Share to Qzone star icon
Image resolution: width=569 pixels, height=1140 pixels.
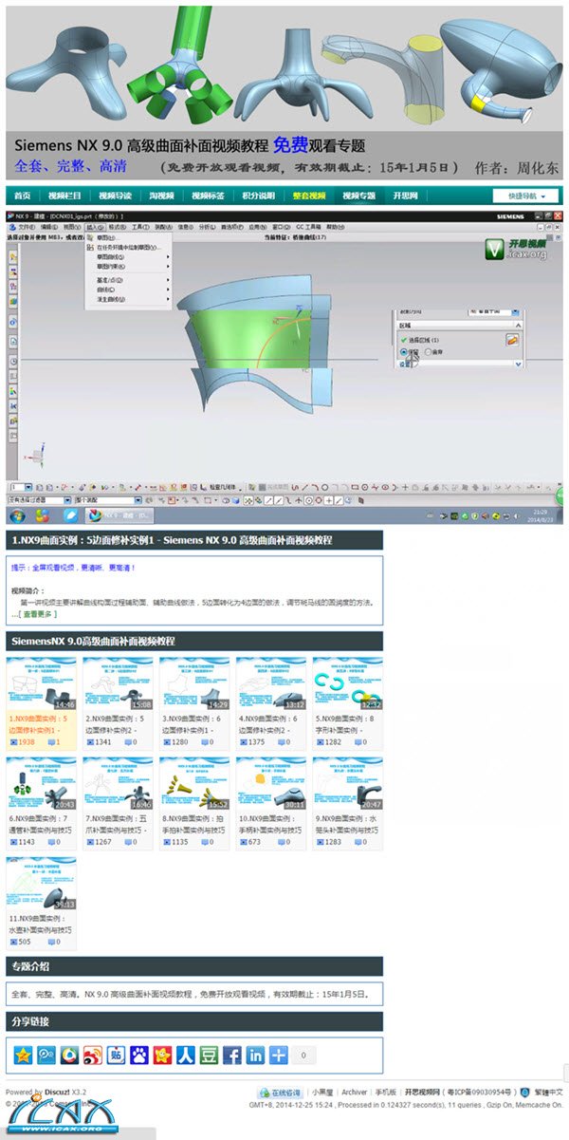pyautogui.click(x=24, y=1055)
